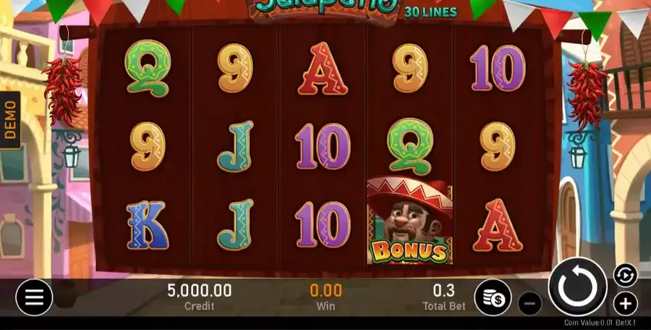
Task: Click the Credit balance display
Action: tap(200, 297)
